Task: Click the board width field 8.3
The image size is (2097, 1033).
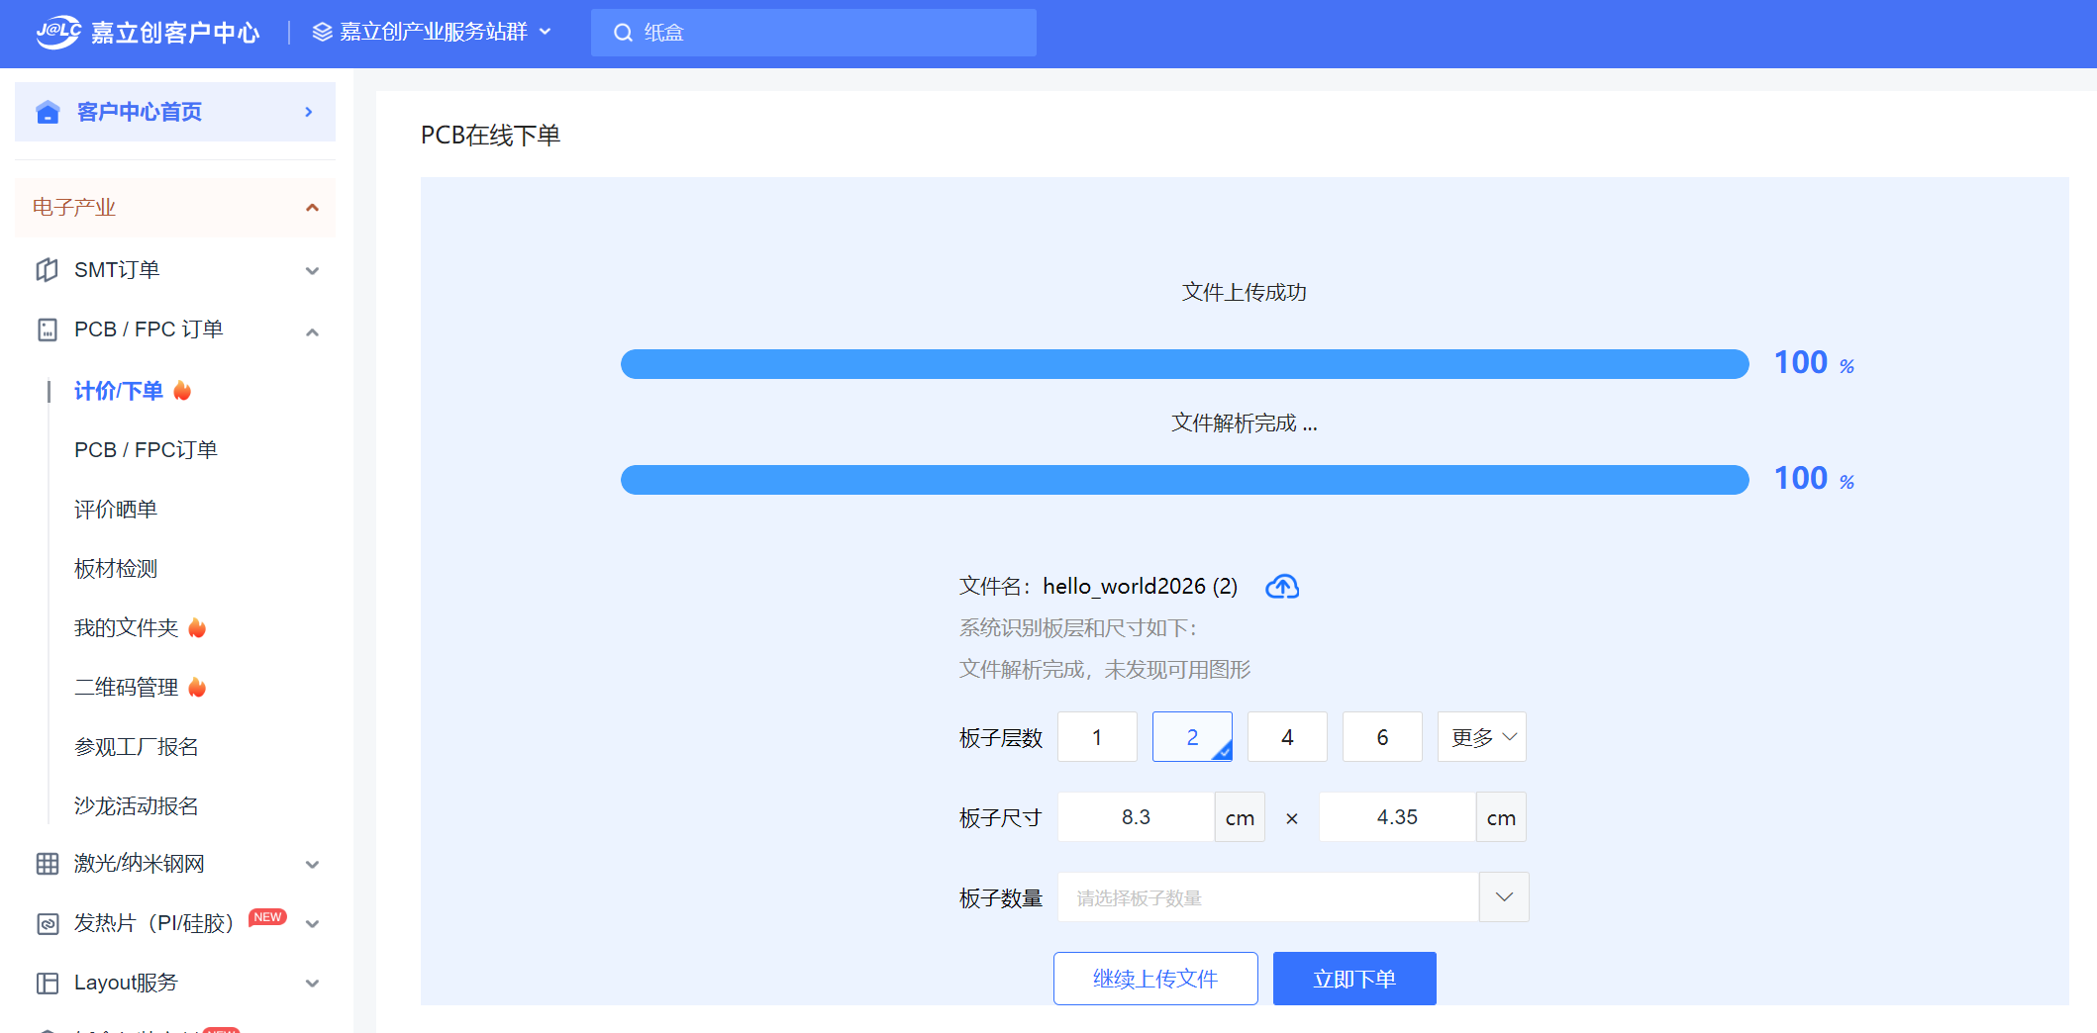Action: click(1137, 817)
